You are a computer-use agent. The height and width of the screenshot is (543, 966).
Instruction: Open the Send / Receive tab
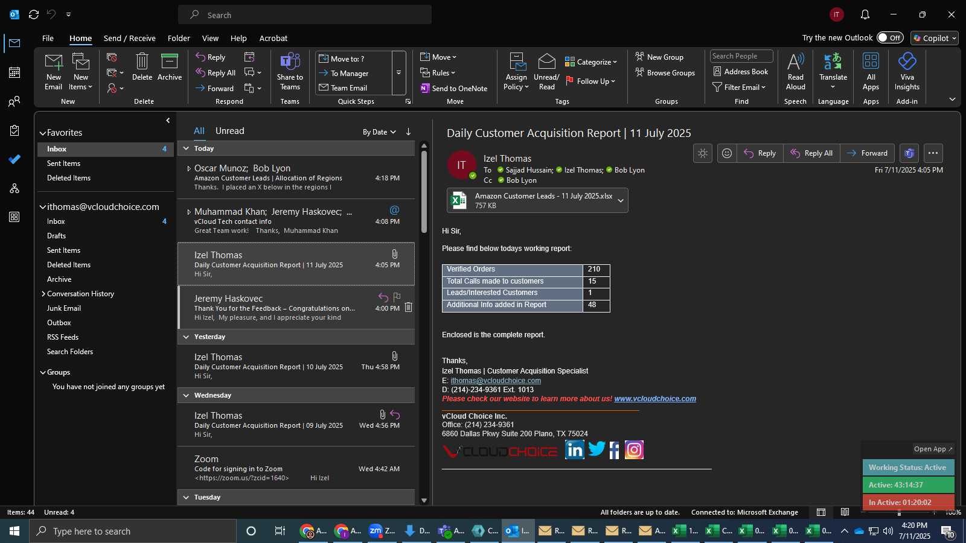[x=130, y=38]
